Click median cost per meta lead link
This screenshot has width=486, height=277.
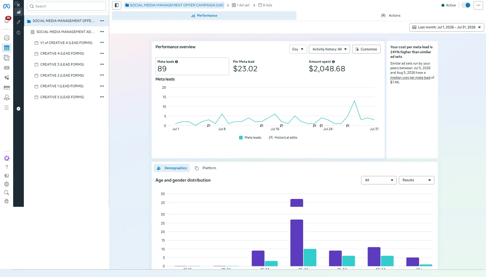(x=410, y=78)
